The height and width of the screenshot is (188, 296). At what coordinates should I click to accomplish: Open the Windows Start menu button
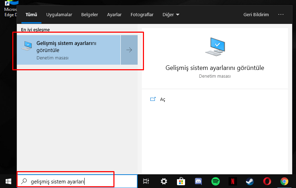click(x=8, y=181)
